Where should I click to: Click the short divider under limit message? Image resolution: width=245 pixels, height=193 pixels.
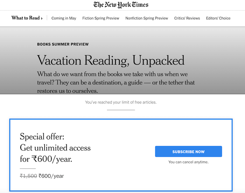point(121,110)
